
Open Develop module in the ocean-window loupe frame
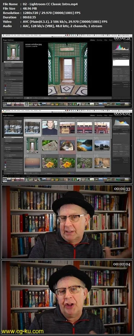(x=99, y=40)
